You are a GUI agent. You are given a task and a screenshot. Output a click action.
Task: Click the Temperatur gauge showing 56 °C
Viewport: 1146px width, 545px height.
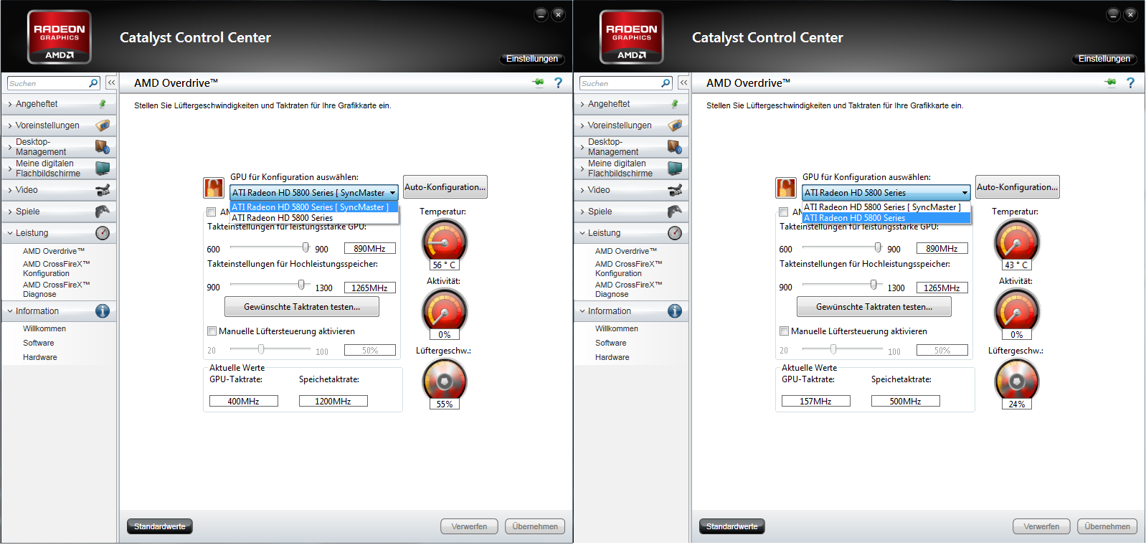coord(444,241)
